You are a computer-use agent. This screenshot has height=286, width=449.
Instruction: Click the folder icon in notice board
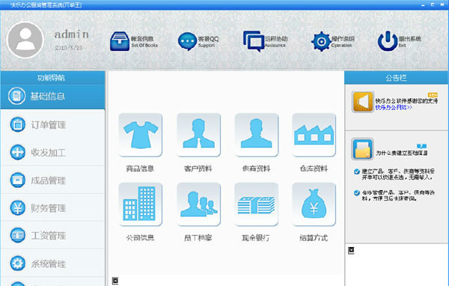click(x=362, y=149)
